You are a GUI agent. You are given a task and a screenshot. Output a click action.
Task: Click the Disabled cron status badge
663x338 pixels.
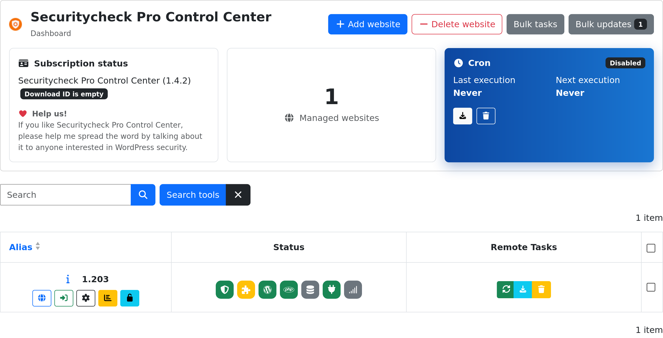625,63
